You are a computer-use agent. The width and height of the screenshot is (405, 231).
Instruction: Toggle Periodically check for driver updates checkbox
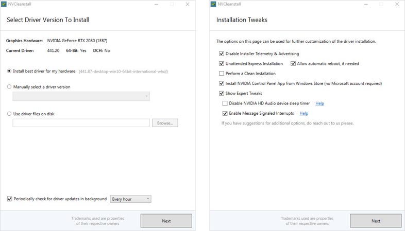click(10, 199)
